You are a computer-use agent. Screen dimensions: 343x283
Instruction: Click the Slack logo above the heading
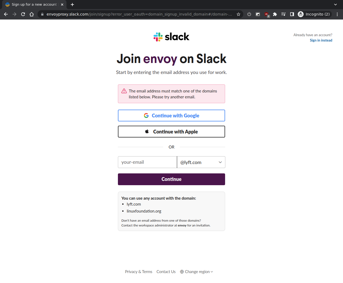(x=171, y=37)
